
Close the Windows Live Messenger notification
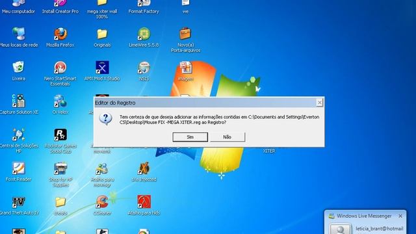[400, 216]
